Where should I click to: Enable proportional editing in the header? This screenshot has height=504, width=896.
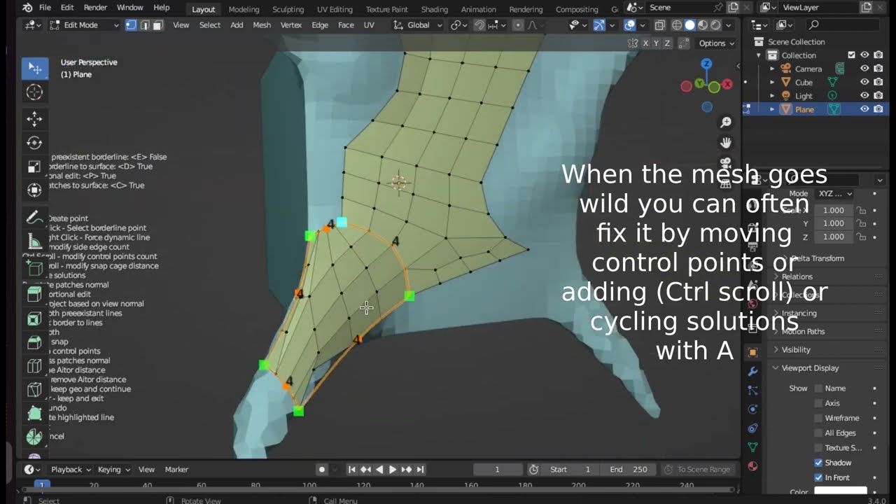point(518,25)
